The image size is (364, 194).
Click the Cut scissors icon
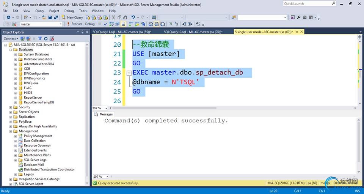click(x=113, y=17)
